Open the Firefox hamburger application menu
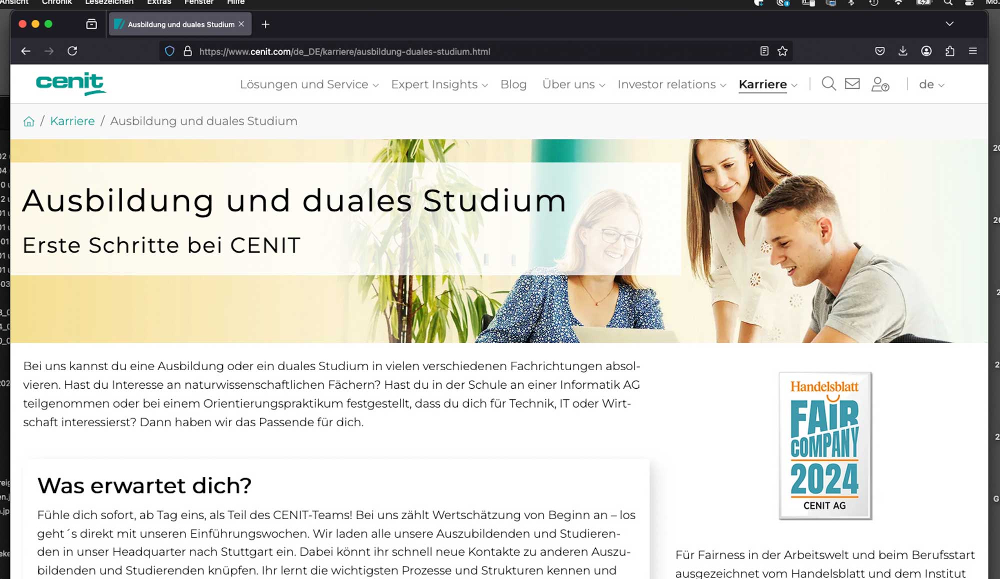1000x579 pixels. click(972, 51)
